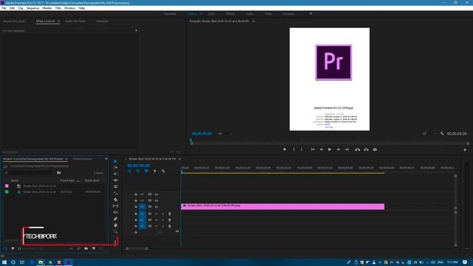The height and width of the screenshot is (266, 473).
Task: Select the Pen tool
Action: (x=115, y=219)
